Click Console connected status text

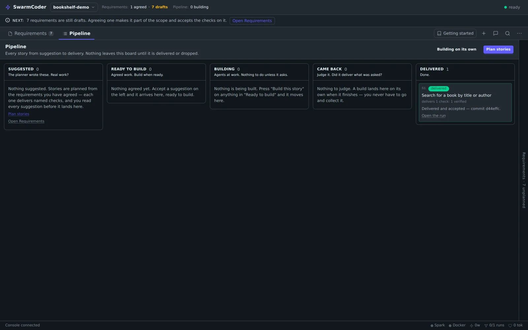[22, 325]
